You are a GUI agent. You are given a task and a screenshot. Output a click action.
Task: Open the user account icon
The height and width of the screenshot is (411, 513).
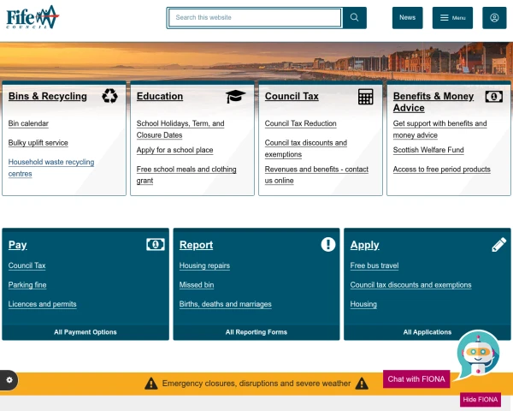pyautogui.click(x=494, y=18)
